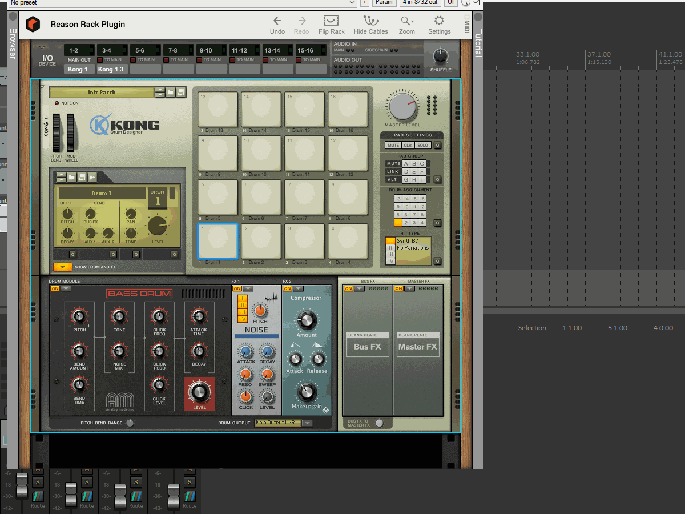Click the Undo arrow in plugin toolbar

point(277,21)
